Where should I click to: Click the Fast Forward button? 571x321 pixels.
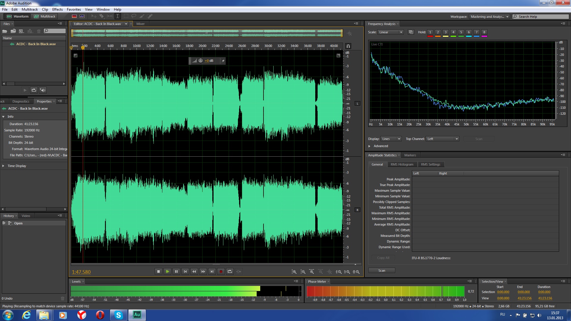point(203,271)
